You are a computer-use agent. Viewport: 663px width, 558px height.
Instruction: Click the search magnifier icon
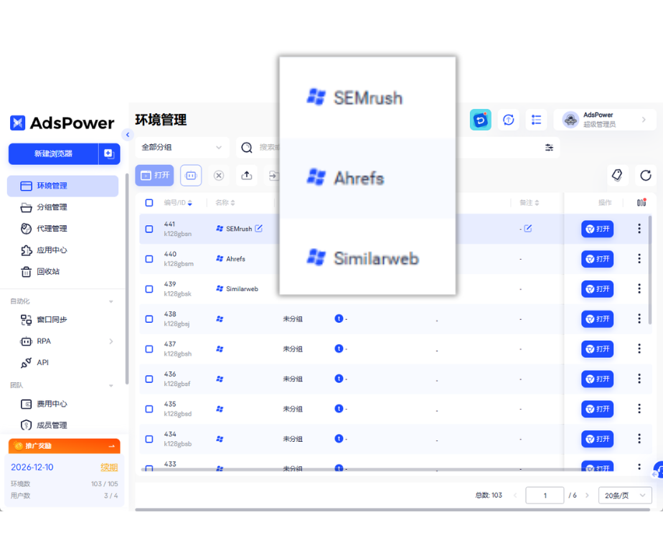point(247,148)
